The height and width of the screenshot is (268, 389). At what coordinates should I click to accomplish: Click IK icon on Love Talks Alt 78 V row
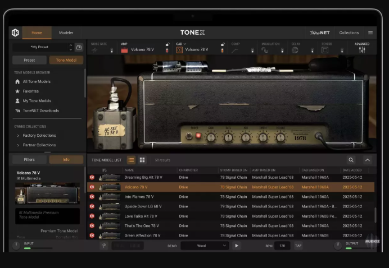[x=92, y=216]
